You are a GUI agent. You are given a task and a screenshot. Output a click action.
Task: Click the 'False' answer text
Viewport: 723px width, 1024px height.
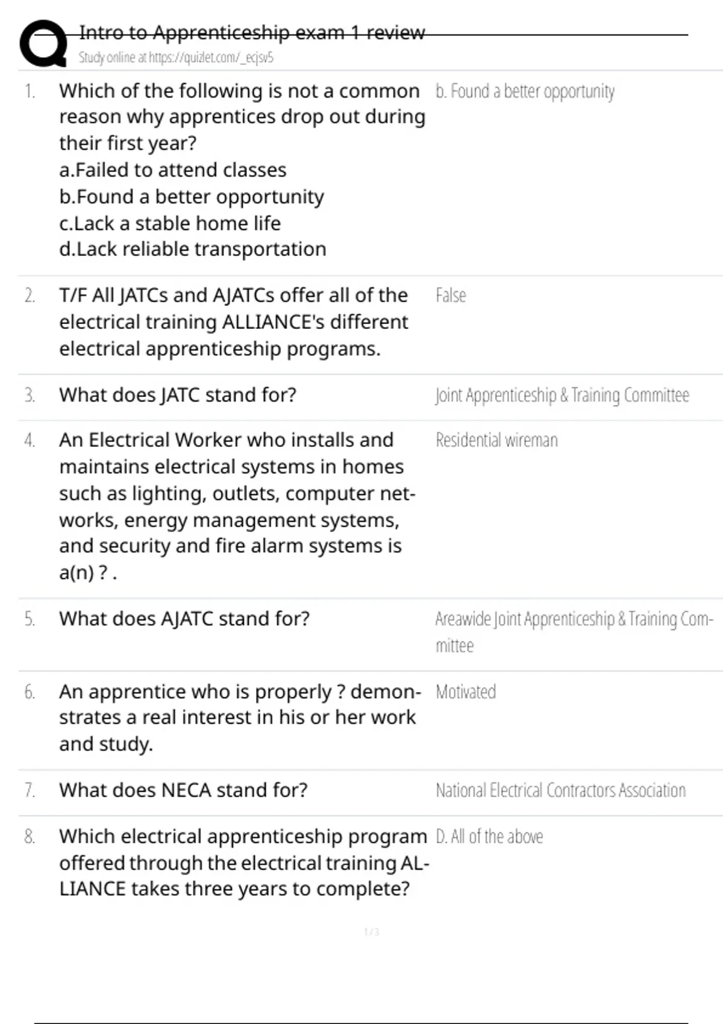tap(451, 296)
